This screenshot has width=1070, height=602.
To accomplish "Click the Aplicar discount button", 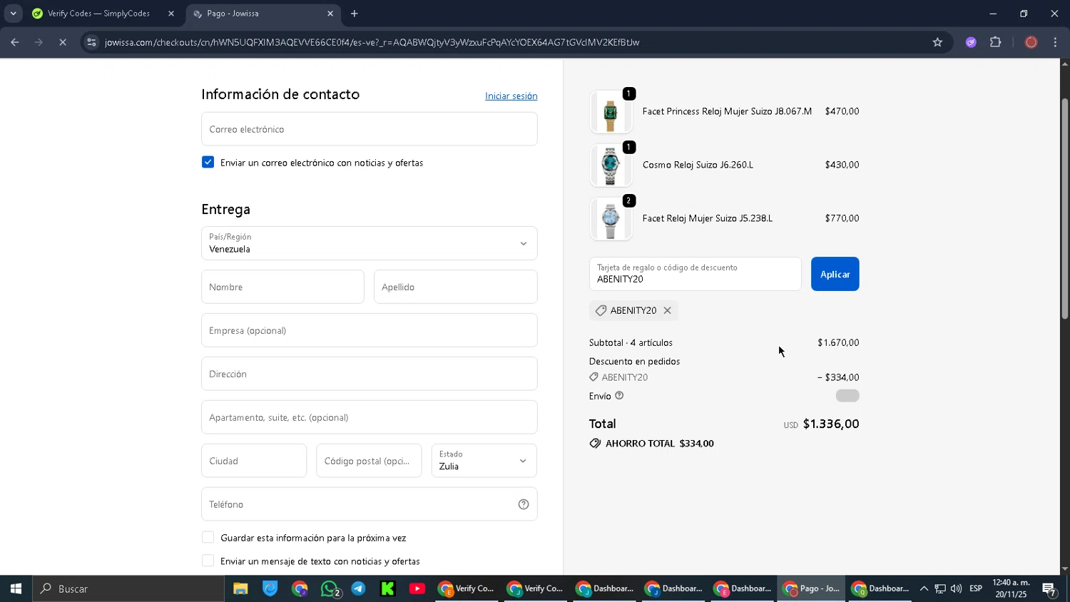I will [835, 274].
